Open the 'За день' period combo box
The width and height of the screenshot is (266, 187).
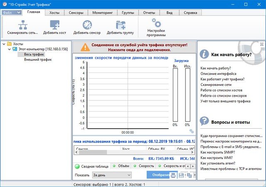click(111, 175)
